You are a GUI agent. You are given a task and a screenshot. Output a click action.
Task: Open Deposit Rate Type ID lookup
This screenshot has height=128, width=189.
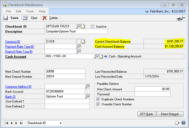pyautogui.click(x=79, y=51)
